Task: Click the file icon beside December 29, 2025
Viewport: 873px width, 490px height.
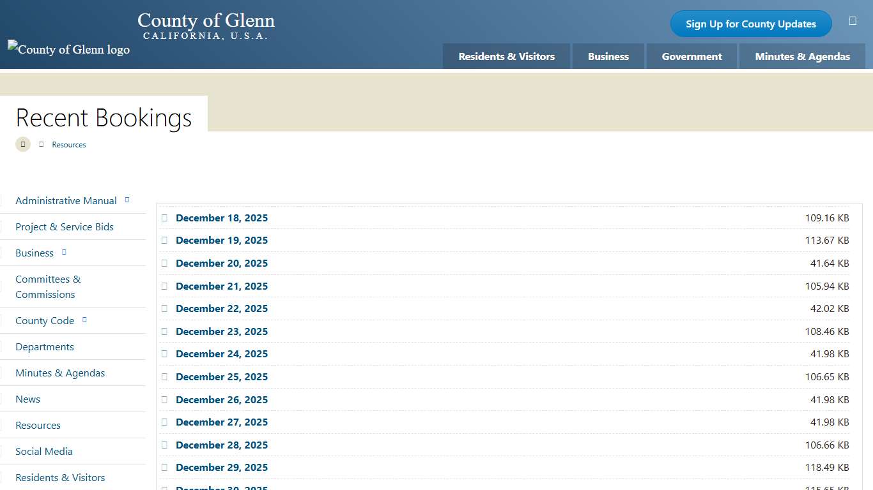Action: coord(165,467)
